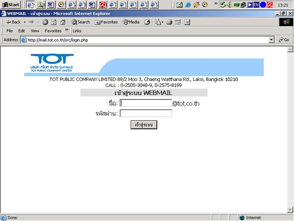Click the Discuss toolbar icon
Screen dimensions: 294x221
pyautogui.click(x=187, y=22)
